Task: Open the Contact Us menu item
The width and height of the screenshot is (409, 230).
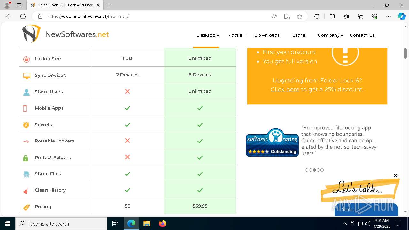Action: click(362, 35)
